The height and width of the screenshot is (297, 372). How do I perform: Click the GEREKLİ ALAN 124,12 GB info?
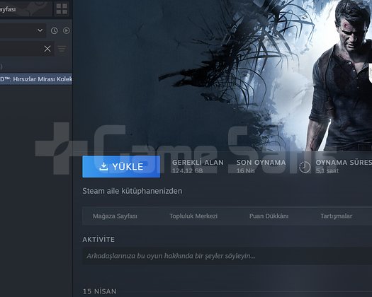click(x=198, y=166)
